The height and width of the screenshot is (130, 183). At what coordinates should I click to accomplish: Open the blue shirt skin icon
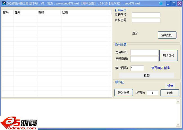pos(161,3)
